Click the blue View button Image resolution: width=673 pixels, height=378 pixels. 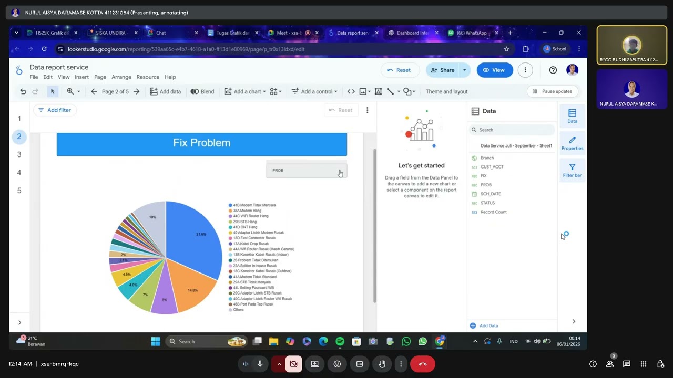pyautogui.click(x=495, y=70)
